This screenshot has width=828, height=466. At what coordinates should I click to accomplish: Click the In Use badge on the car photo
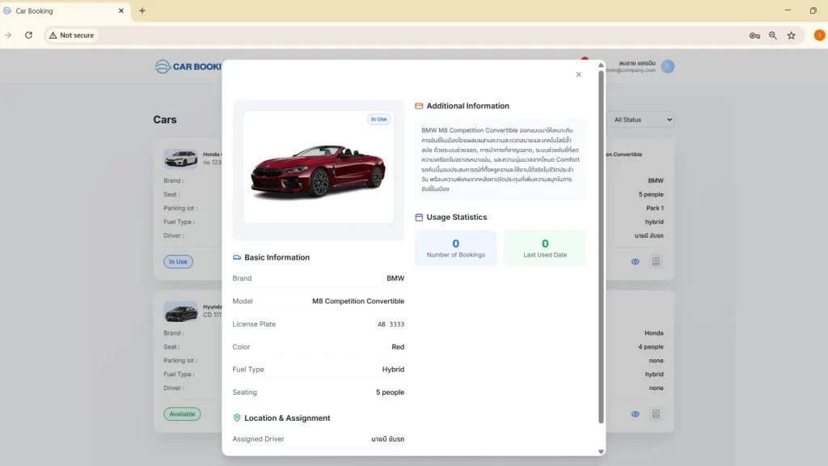(378, 118)
